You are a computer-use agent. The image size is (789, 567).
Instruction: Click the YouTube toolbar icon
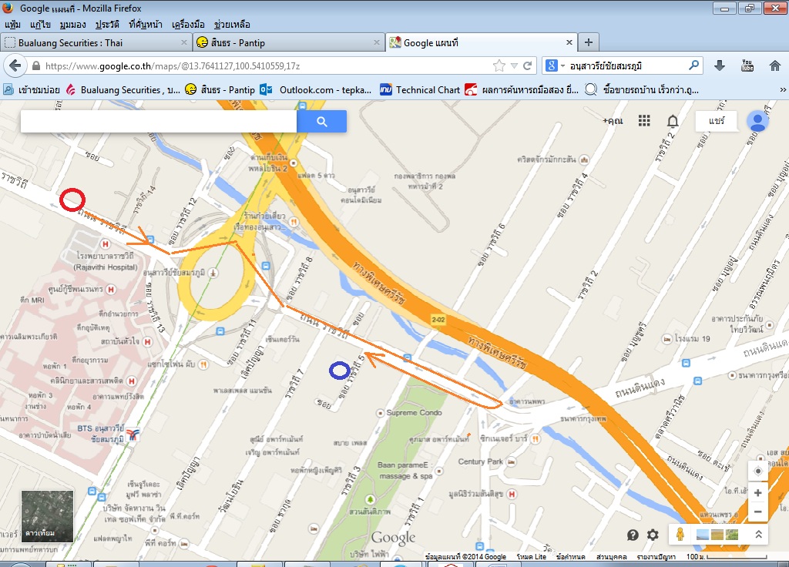747,65
